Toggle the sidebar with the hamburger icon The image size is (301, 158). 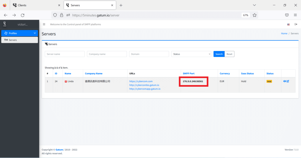pyautogui.click(x=44, y=24)
